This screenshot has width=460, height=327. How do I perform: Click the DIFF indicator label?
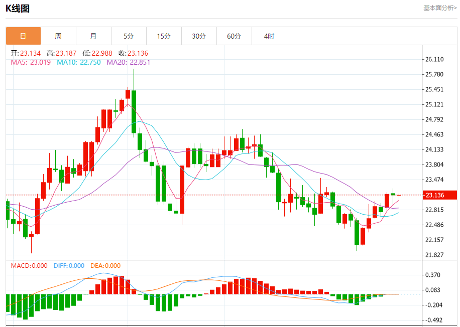click(x=68, y=266)
